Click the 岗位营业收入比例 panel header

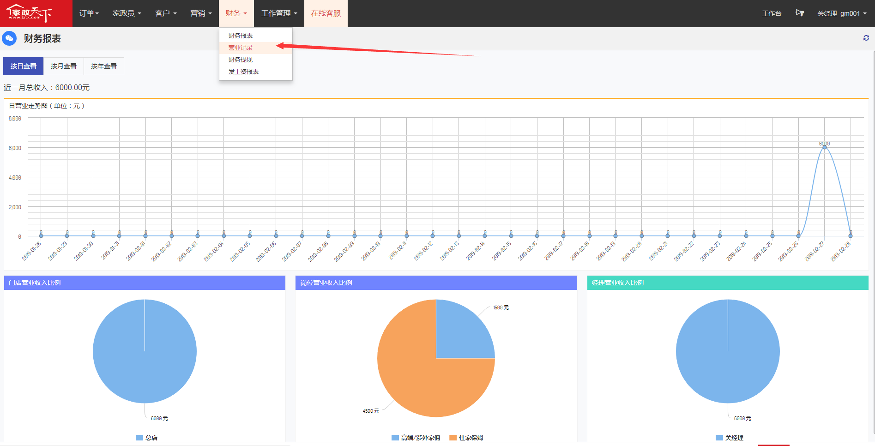point(436,283)
